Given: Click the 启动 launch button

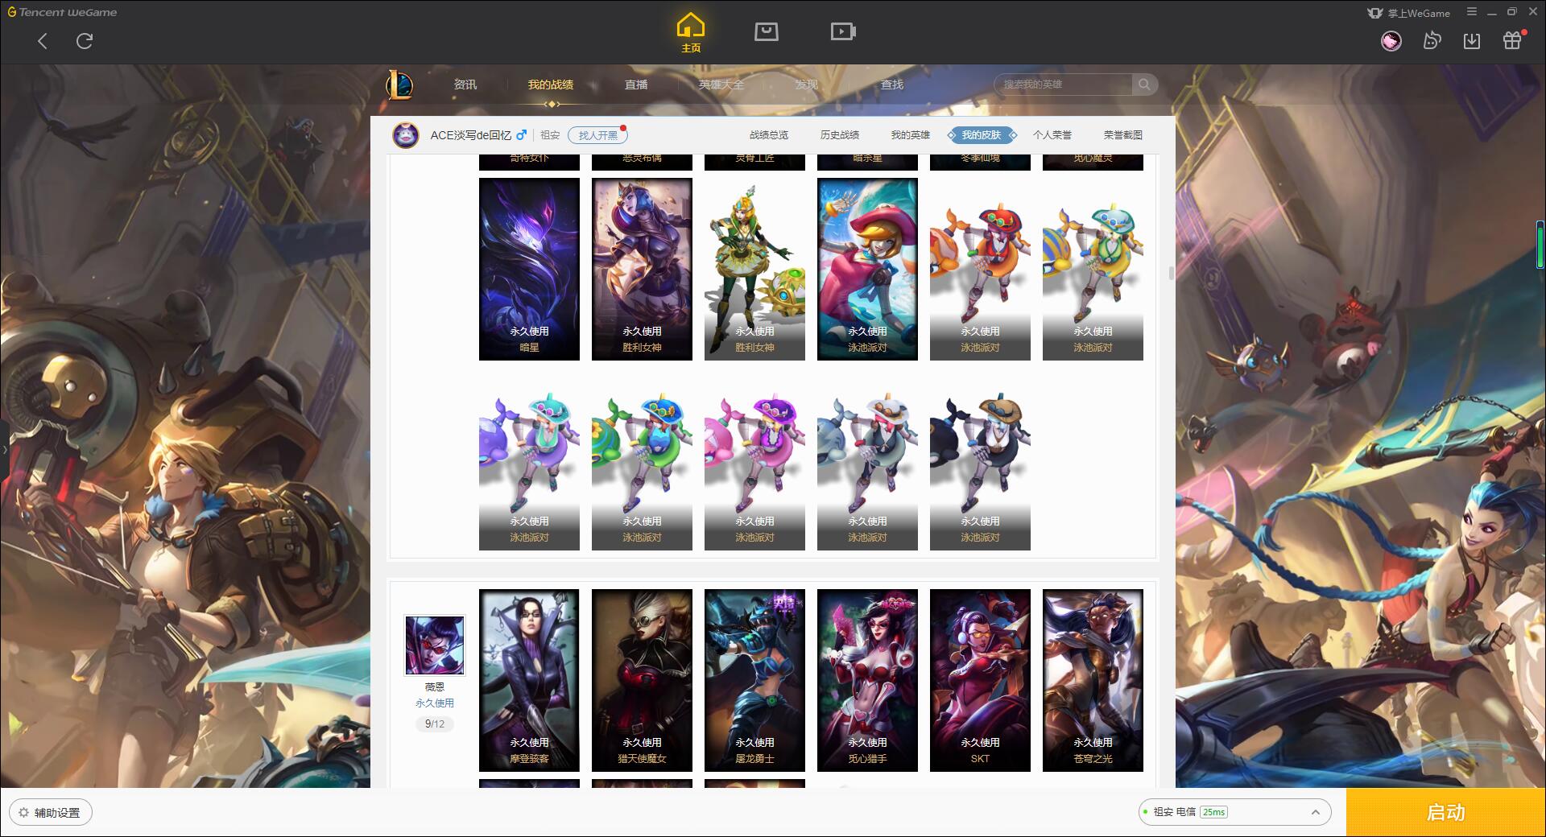Looking at the screenshot, I should point(1446,812).
